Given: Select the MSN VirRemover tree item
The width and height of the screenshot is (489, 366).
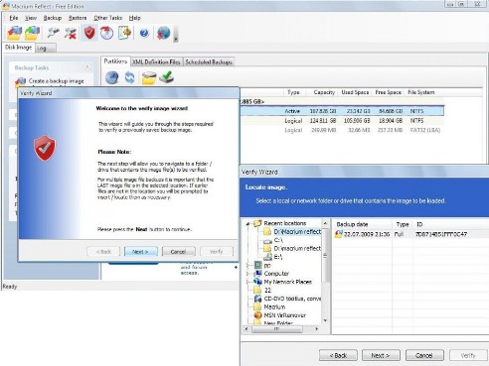Looking at the screenshot, I should [284, 315].
